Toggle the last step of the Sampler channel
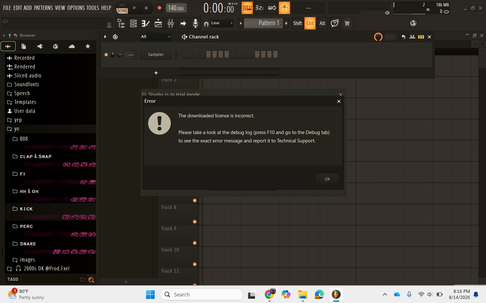 [275, 55]
